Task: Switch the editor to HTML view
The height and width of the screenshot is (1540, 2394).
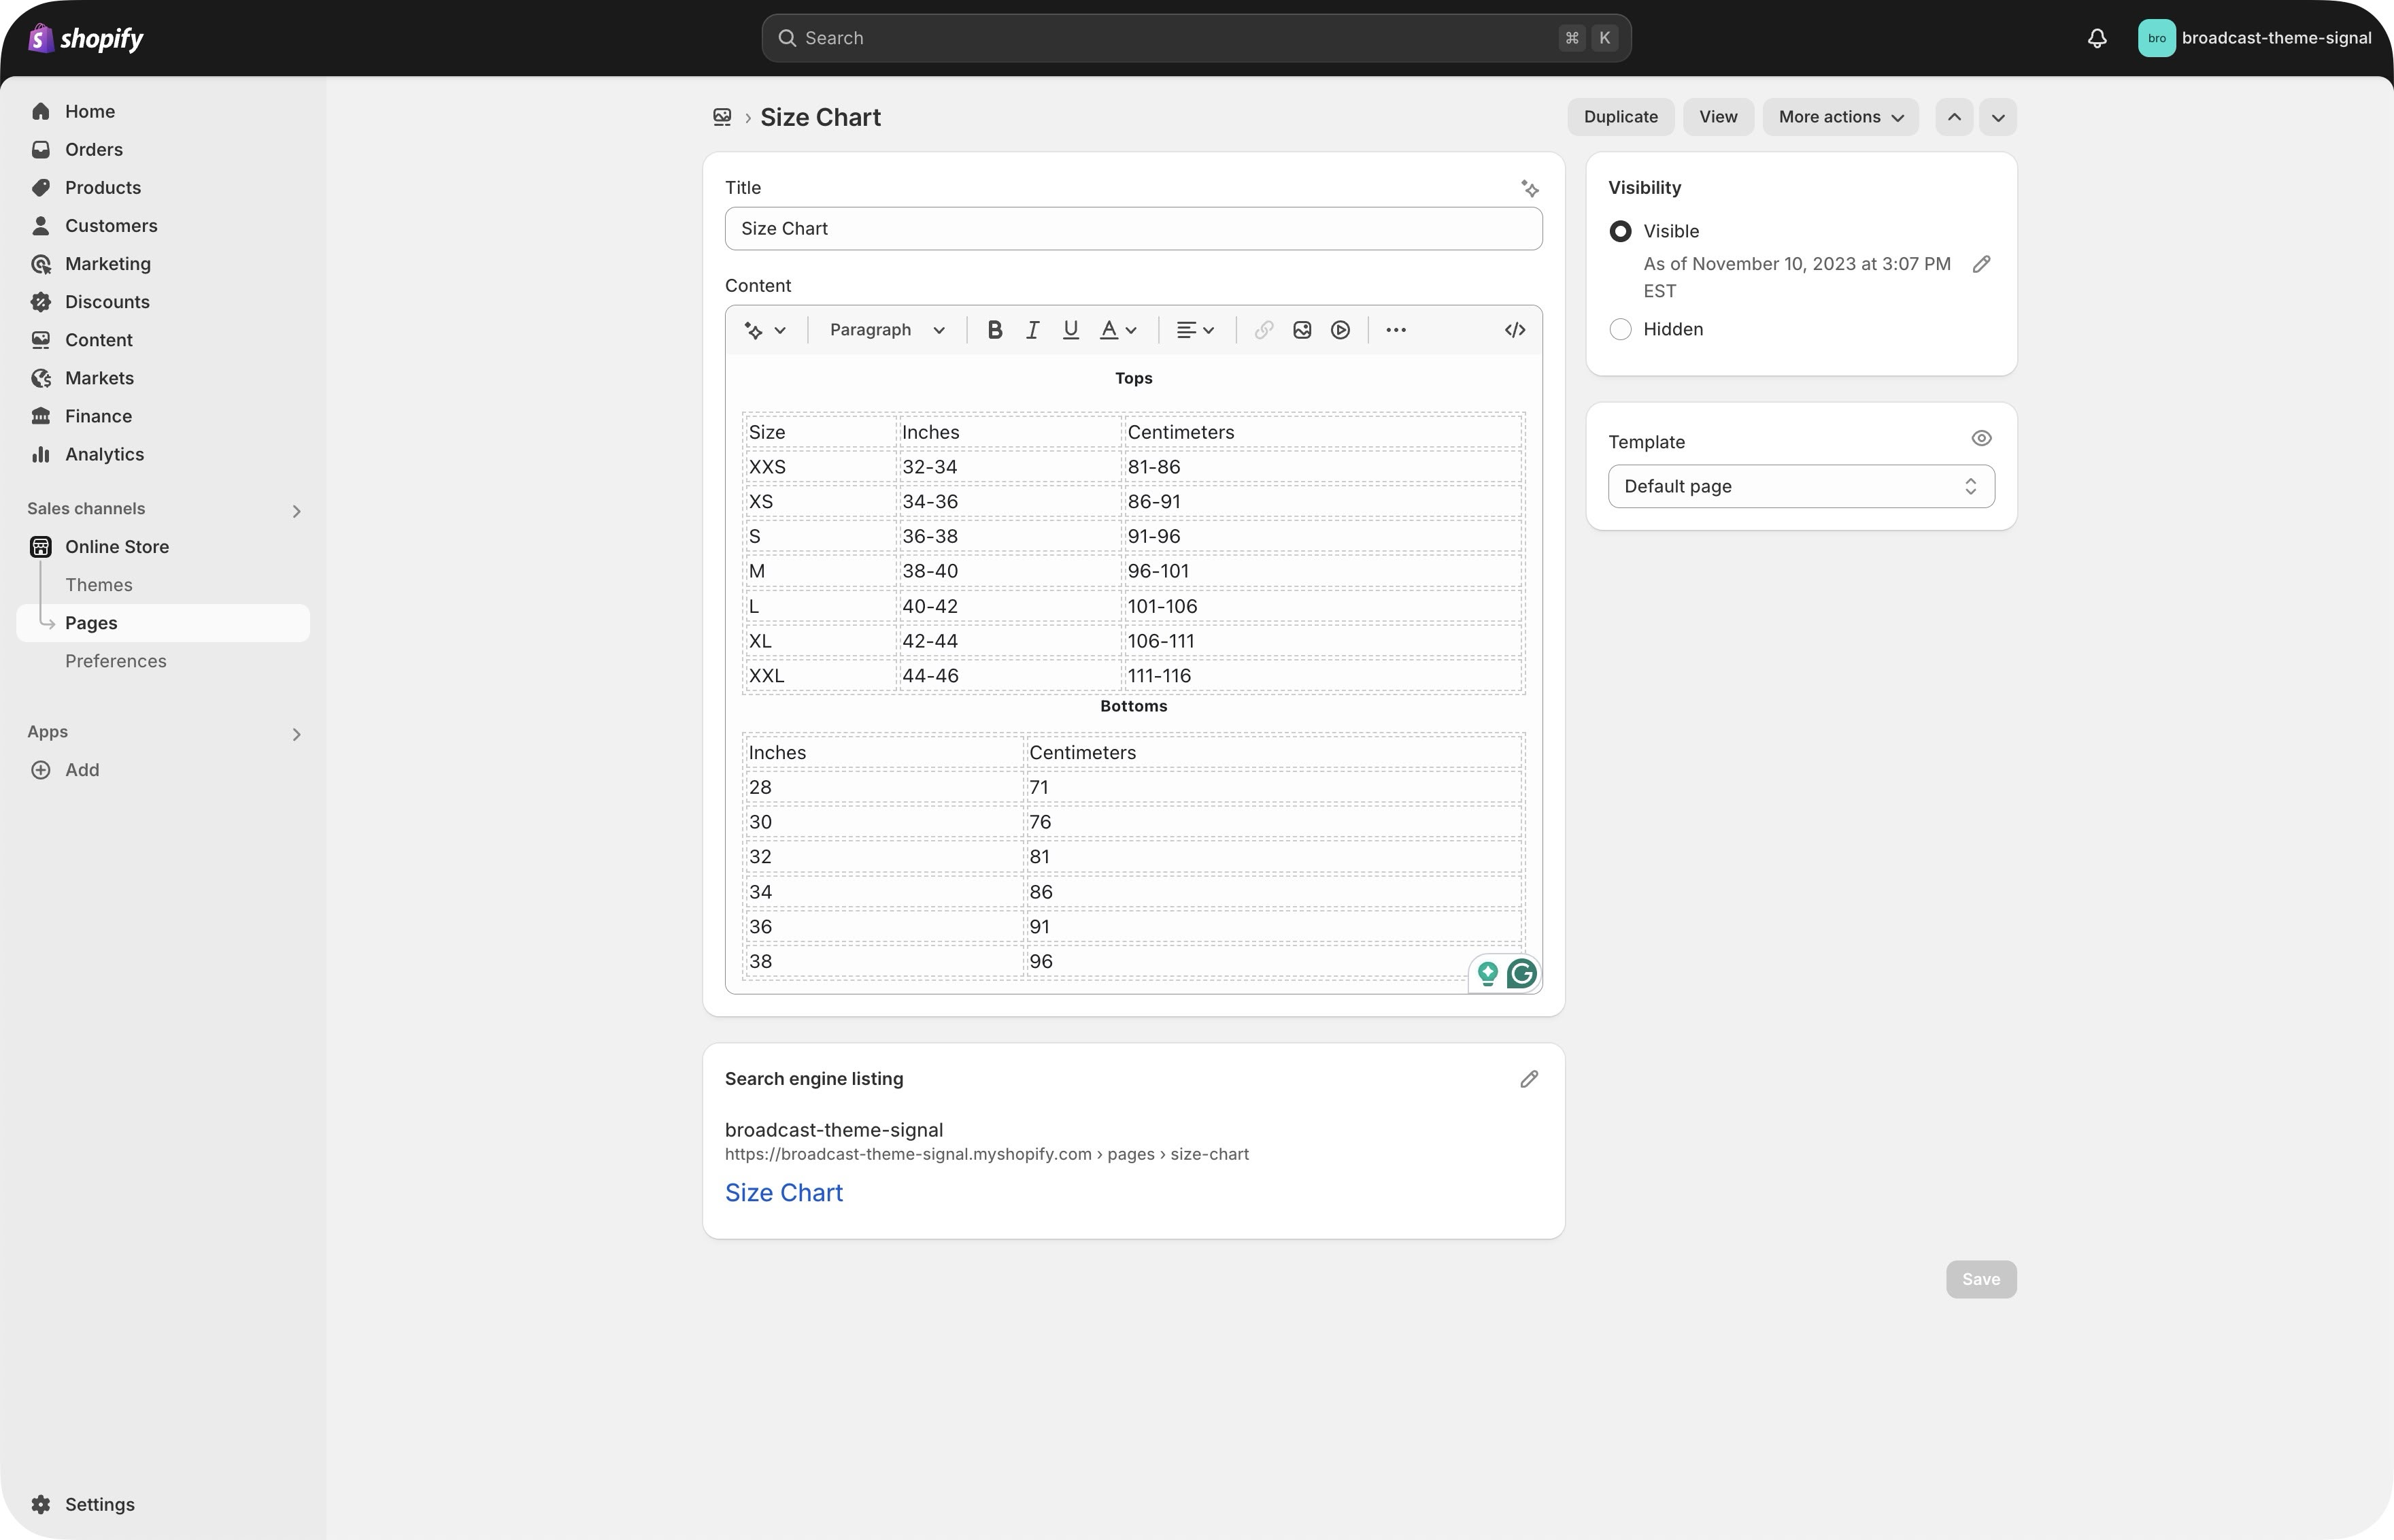Action: pos(1515,330)
